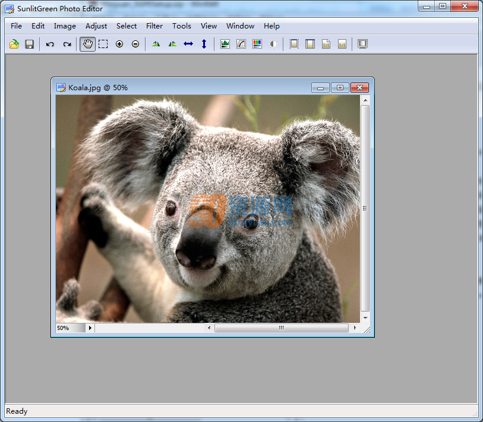Viewport: 483px width, 422px height.
Task: Zoom in using the plus magnifier icon
Action: 119,44
